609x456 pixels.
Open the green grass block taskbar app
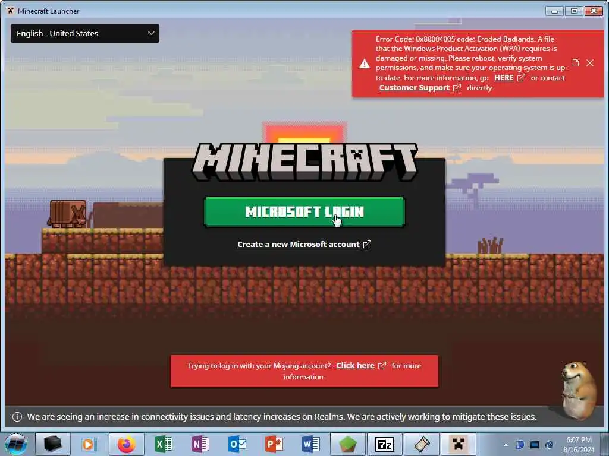tap(347, 444)
